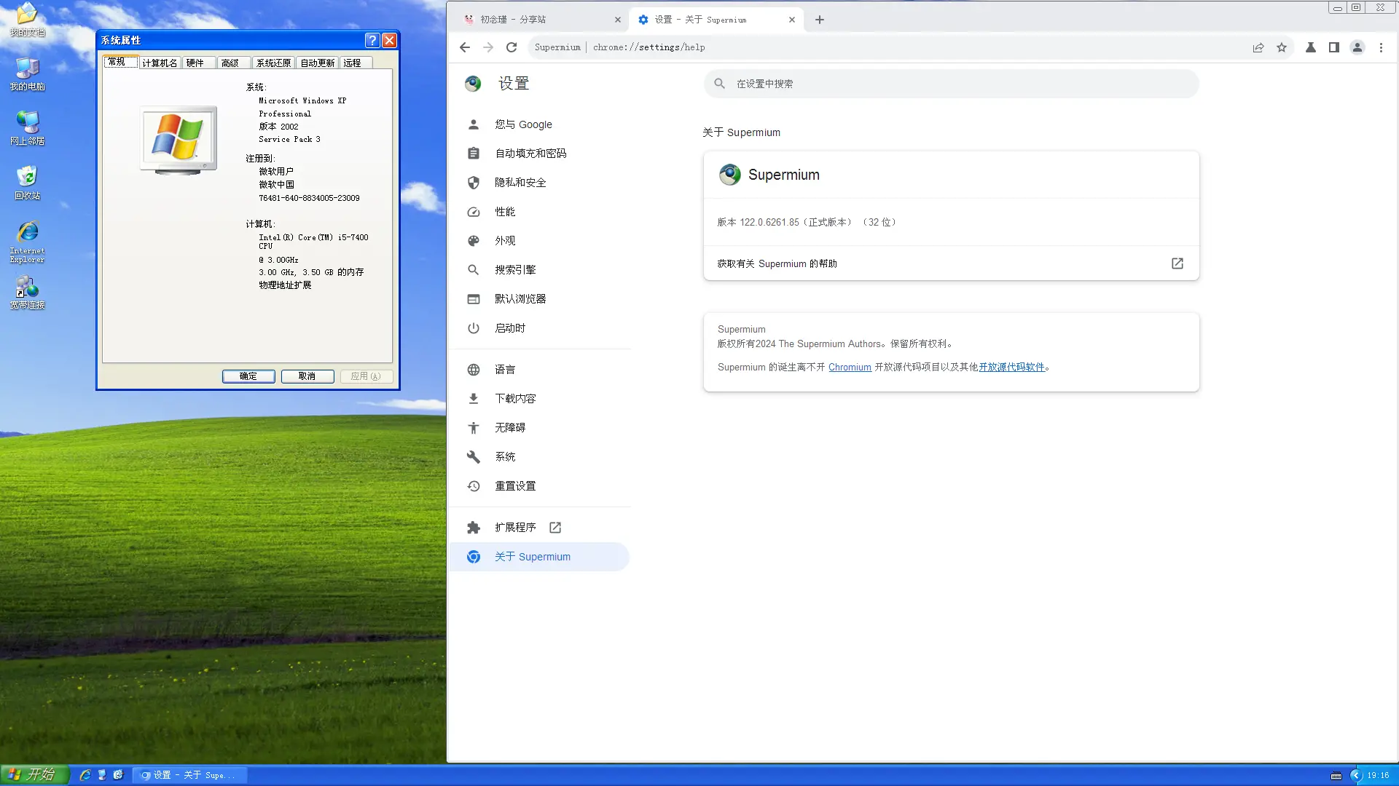Click 取消 button in 系统属性
This screenshot has height=786, width=1399.
307,376
